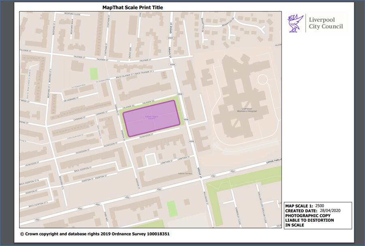Click the 'UPPER PARL' road label
This screenshot has height=246, width=365.
[274, 161]
